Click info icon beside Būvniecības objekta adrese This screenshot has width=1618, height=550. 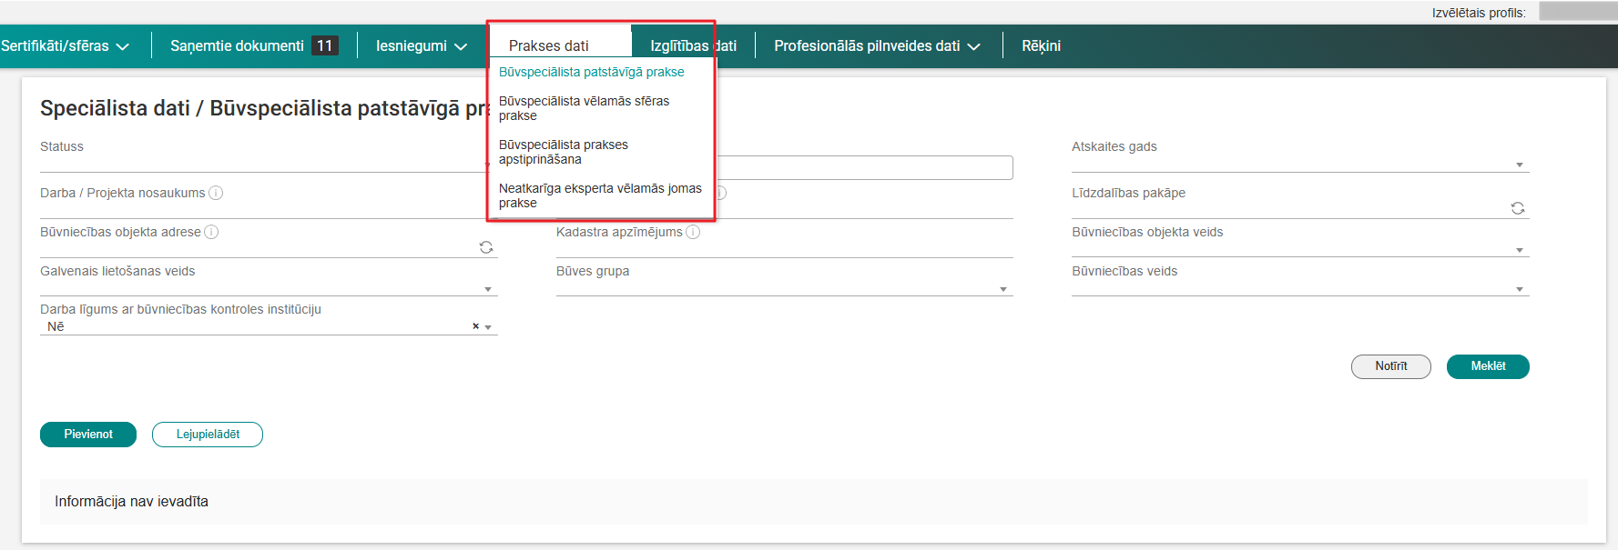click(x=211, y=232)
